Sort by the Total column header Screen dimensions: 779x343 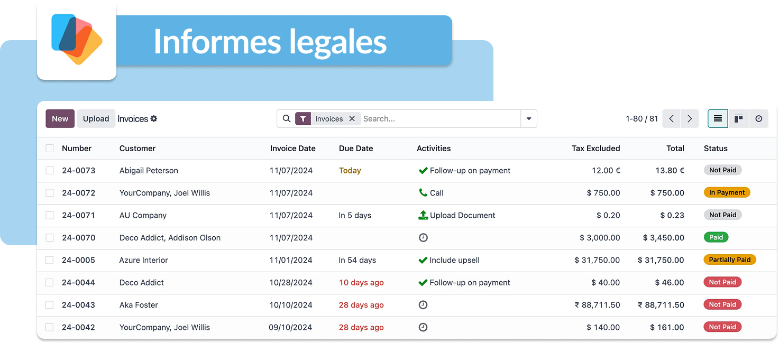[675, 149]
